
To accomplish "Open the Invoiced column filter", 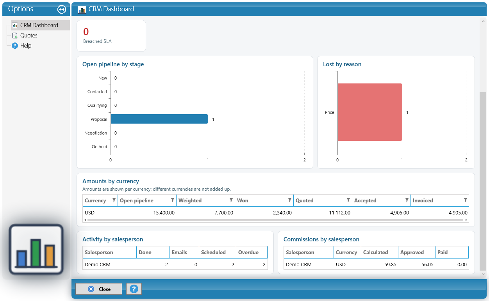I will tap(466, 200).
